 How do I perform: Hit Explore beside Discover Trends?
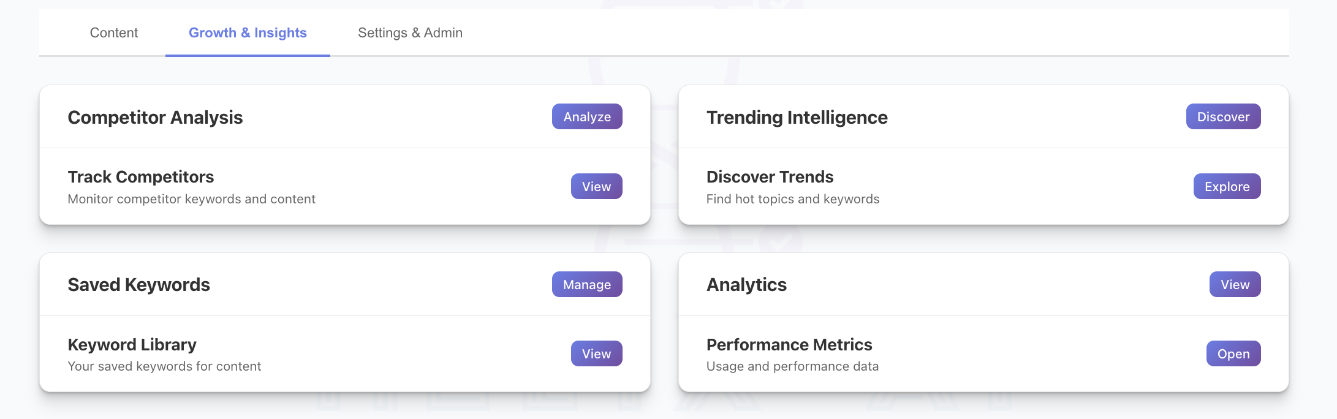1226,187
